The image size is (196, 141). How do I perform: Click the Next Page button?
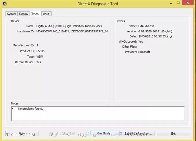click(103, 133)
